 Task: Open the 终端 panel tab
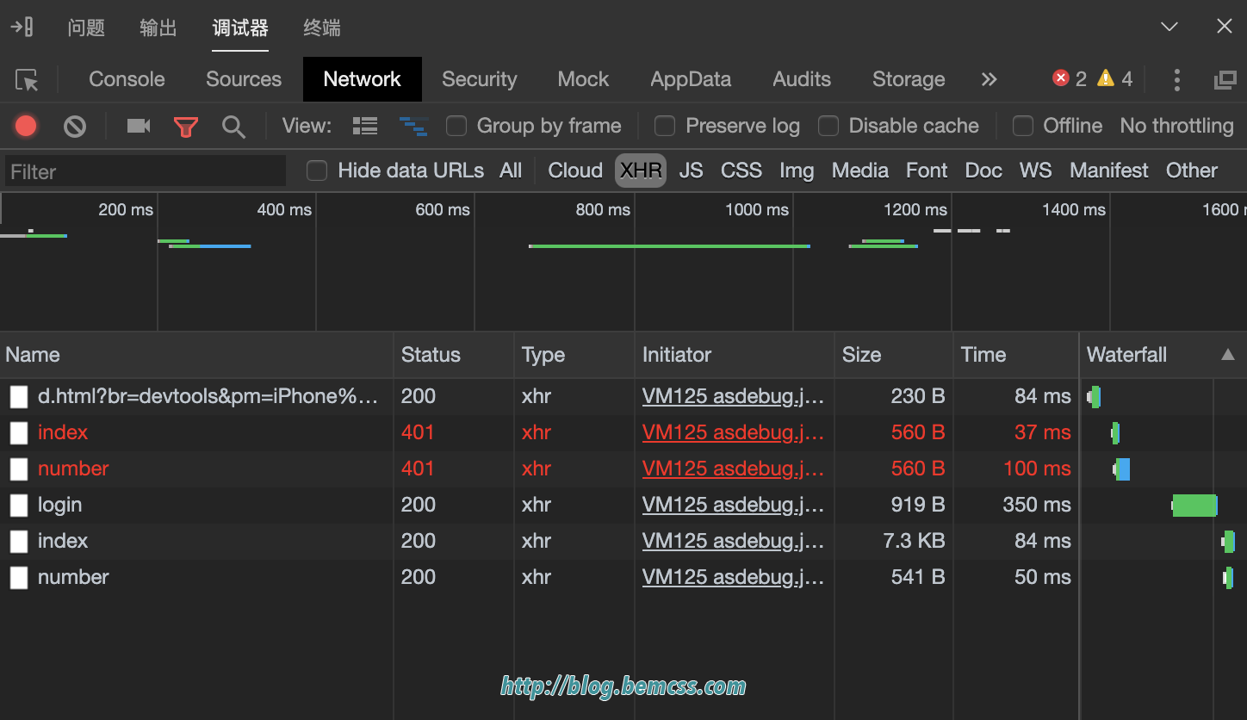pyautogui.click(x=322, y=28)
